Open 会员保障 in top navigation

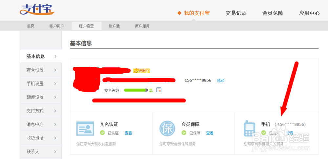coord(273,13)
